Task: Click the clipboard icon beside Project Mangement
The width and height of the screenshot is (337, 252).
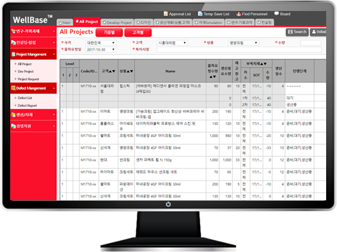Action: [x=13, y=54]
